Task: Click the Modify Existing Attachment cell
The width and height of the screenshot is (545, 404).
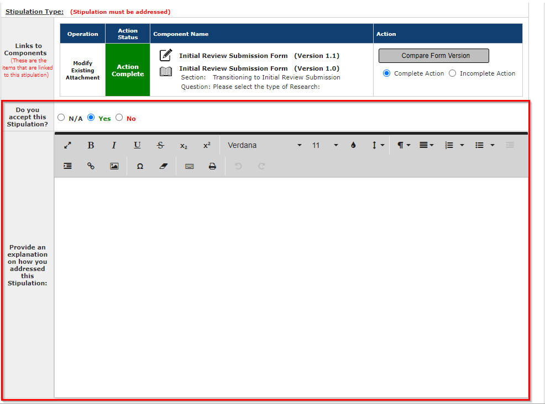Action: coord(83,70)
